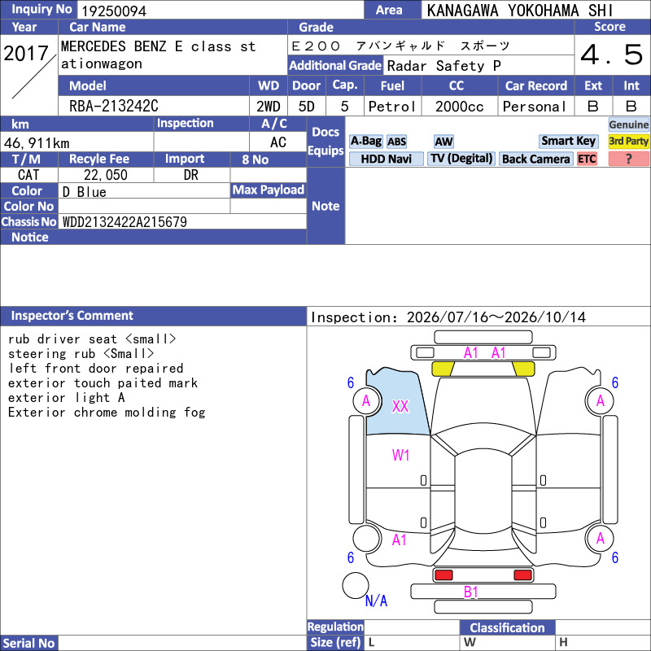Click the pink question mark badge
The height and width of the screenshot is (651, 651).
[x=628, y=159]
